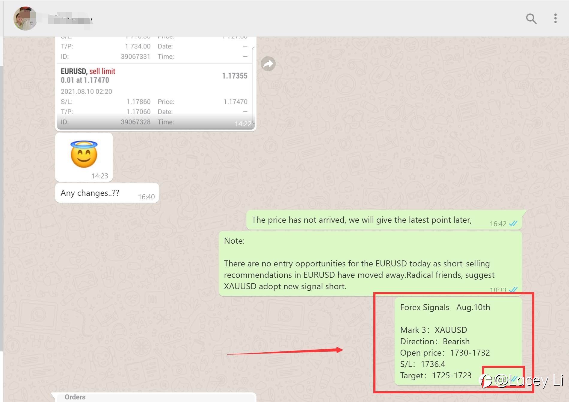Click order ID 39067328 in image
The image size is (569, 402).
(135, 122)
